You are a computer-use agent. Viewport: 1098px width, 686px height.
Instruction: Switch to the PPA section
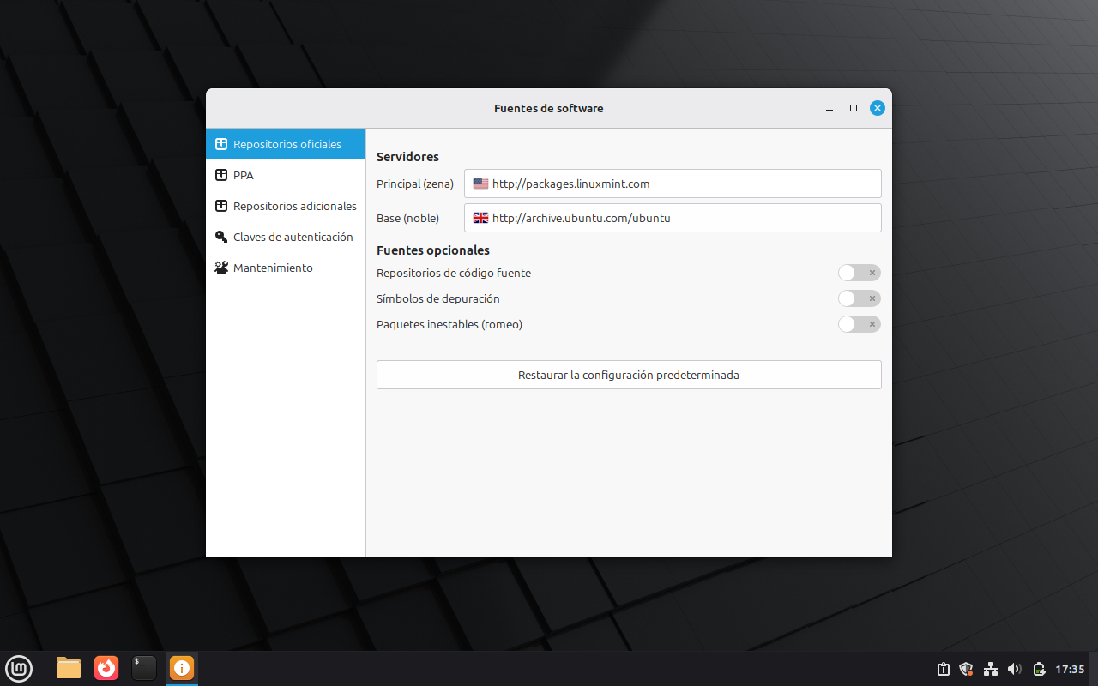[x=286, y=175]
